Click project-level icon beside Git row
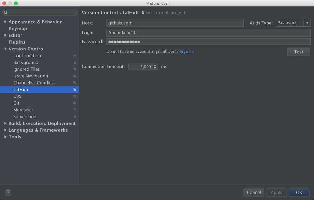 [x=74, y=103]
